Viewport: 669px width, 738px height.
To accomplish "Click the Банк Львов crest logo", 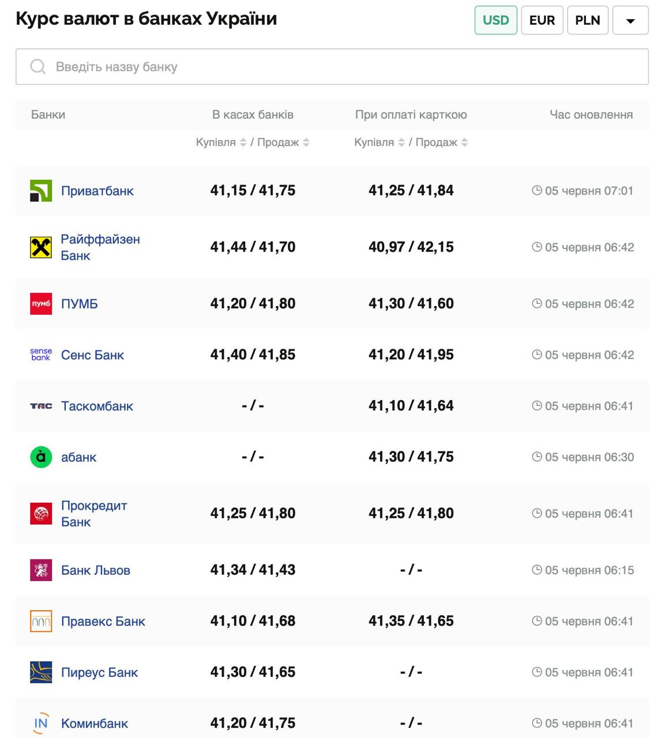I will [41, 570].
